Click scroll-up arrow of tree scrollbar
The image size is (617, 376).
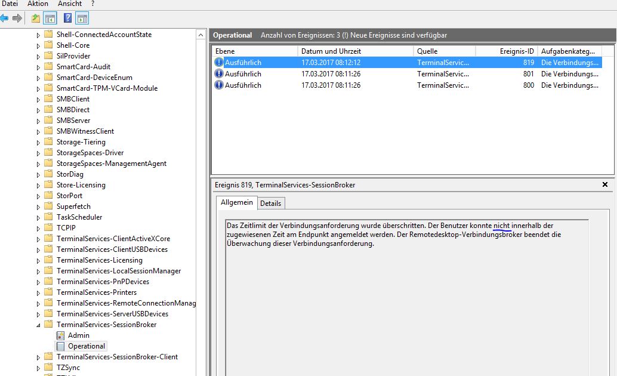201,35
